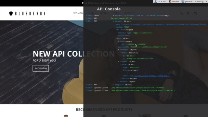Image resolution: width=208 pixels, height=117 pixels.
Task: Click the method "POST" value
Action: (x=127, y=27)
